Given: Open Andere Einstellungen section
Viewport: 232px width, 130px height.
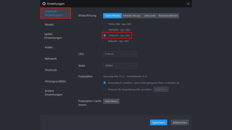Looking at the screenshot, I should click(x=53, y=92).
